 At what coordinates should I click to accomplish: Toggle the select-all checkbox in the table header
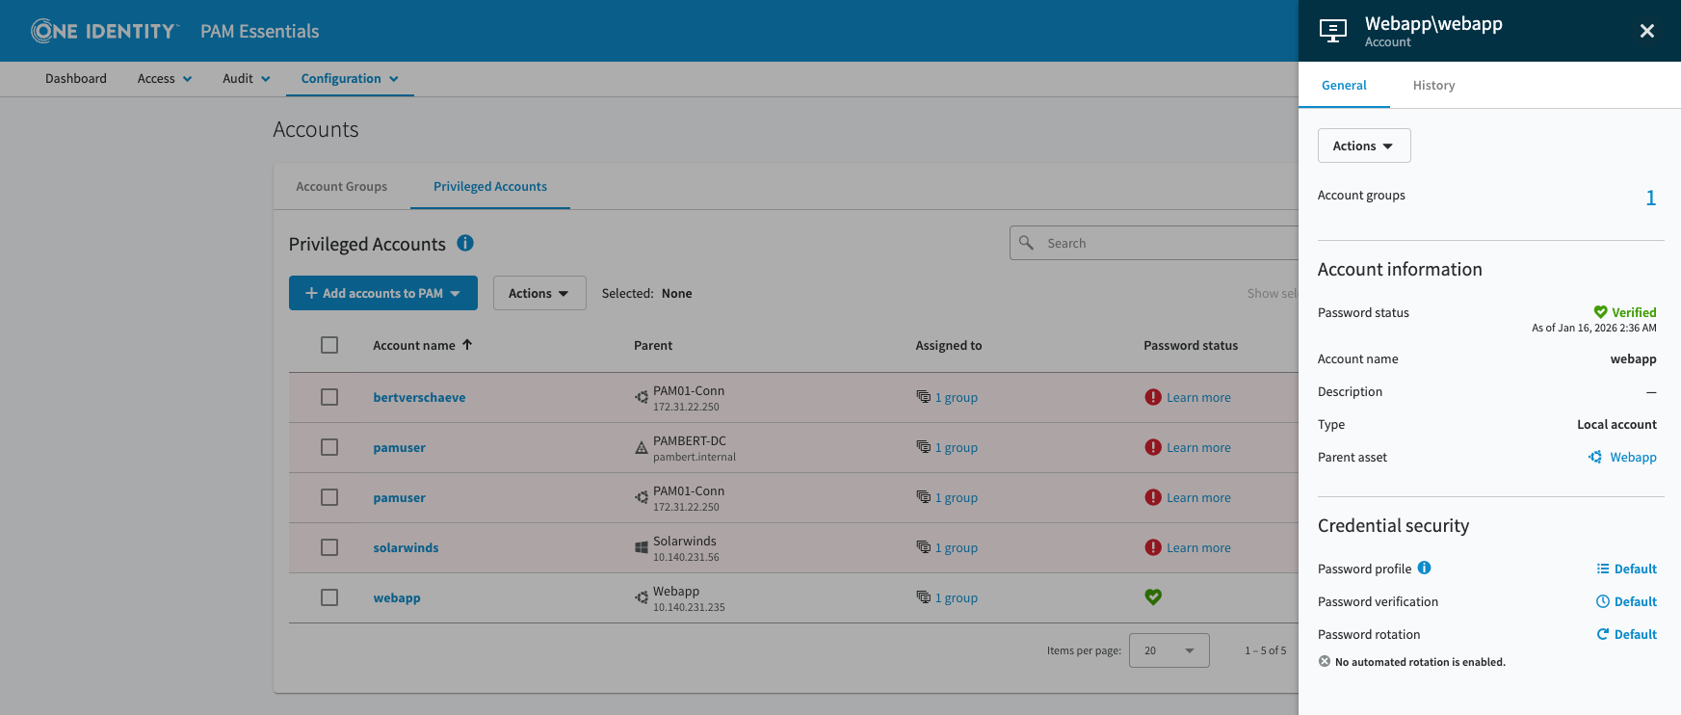point(329,345)
